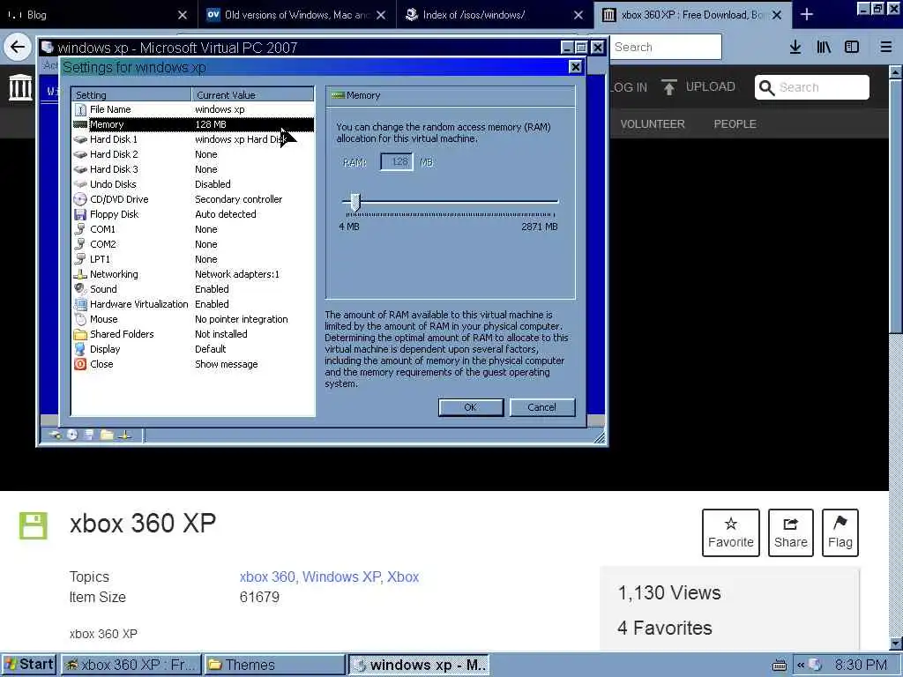Open the Xbox topic link
Screen dimensions: 903x677
pos(403,577)
